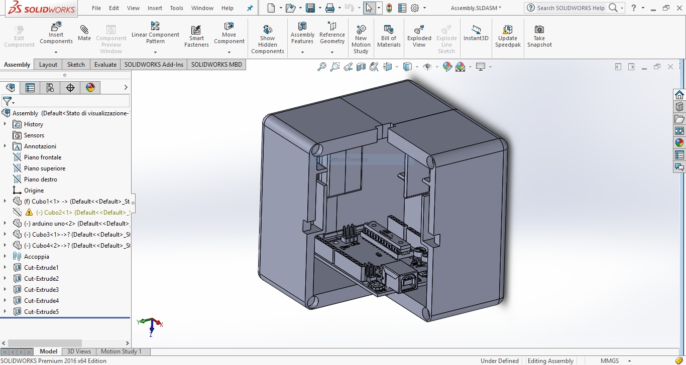
Task: Toggle right panel collapse arrow in viewport
Action: (x=631, y=67)
